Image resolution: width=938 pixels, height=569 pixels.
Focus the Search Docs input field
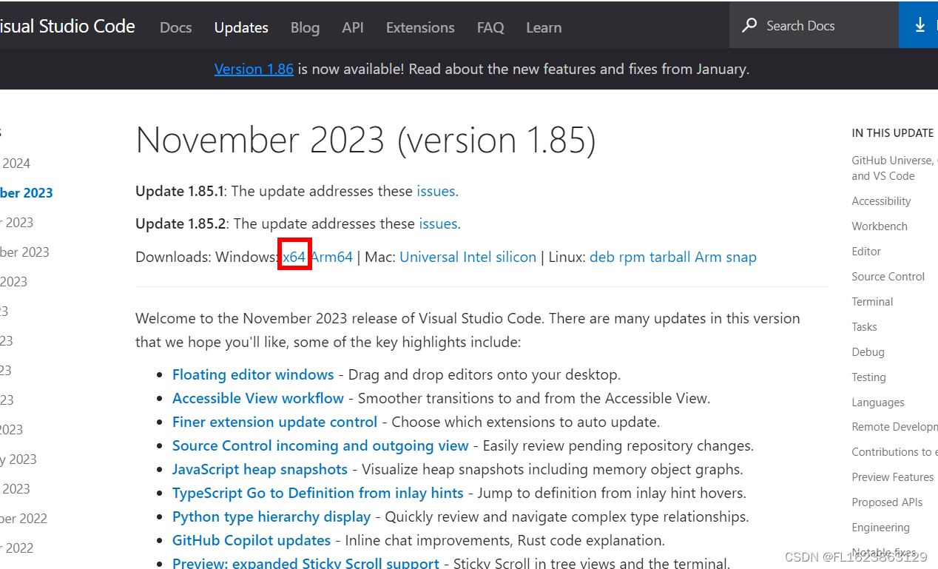coord(814,25)
